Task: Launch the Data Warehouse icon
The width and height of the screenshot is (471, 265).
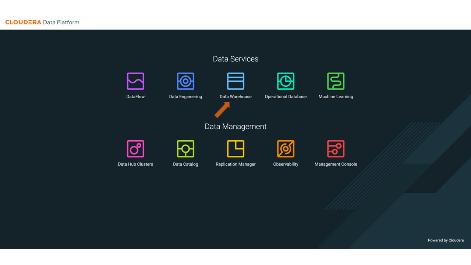Action: click(235, 81)
